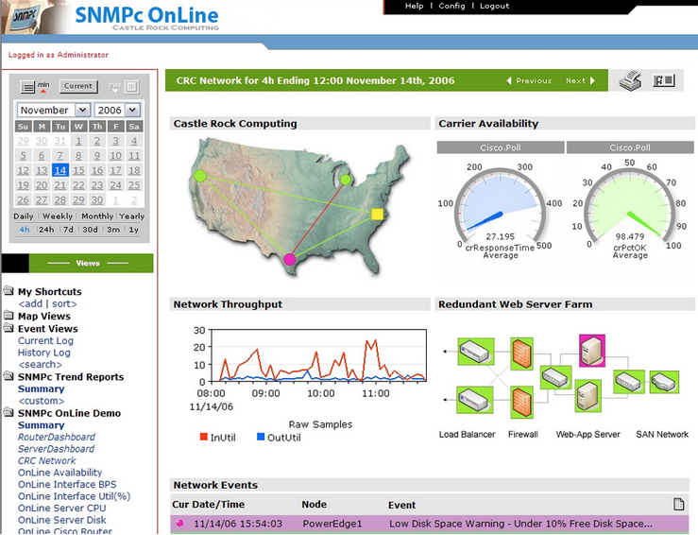
Task: Click the crResponseTime gauge
Action: pyautogui.click(x=501, y=207)
